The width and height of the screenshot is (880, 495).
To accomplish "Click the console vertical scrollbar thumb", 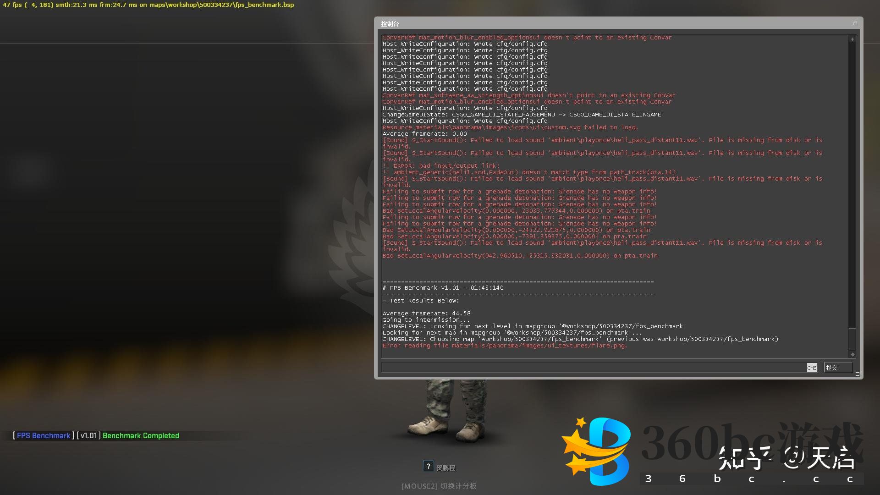I will 852,339.
